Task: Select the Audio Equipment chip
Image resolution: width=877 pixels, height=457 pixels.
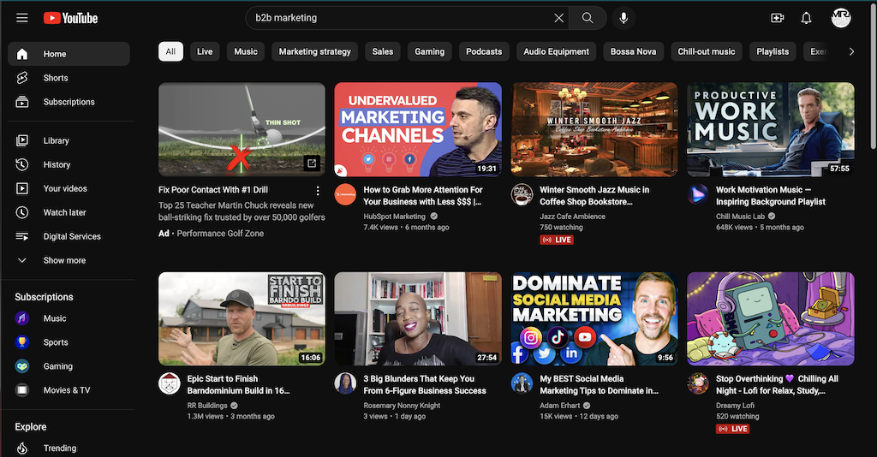Action: [x=557, y=51]
